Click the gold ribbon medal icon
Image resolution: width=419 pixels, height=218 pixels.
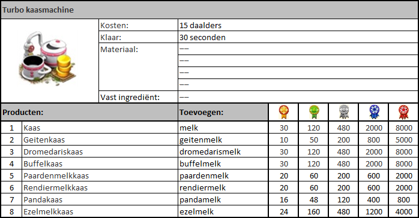click(x=283, y=112)
